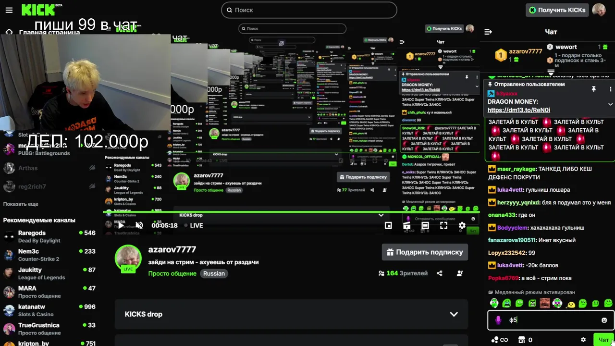615x346 pixels.
Task: Click username maer_raykage in chat
Action: [x=517, y=169]
